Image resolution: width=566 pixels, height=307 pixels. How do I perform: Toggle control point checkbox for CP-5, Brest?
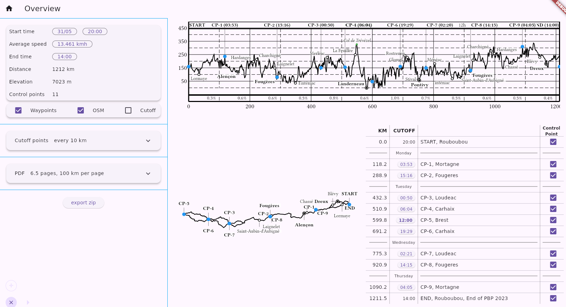(x=553, y=220)
